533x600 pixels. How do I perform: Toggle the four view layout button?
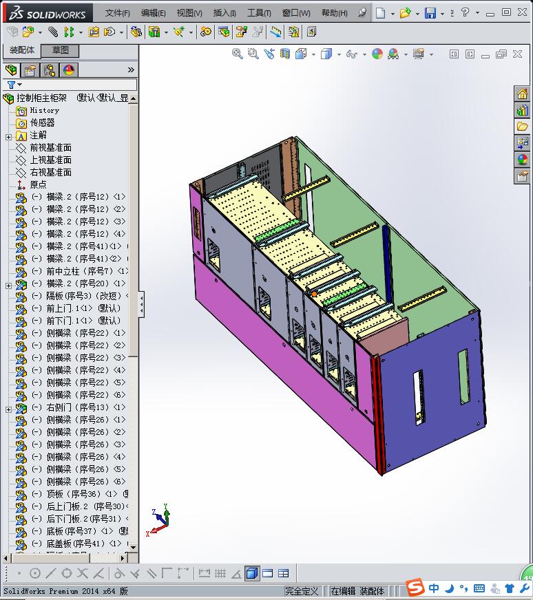pyautogui.click(x=283, y=573)
